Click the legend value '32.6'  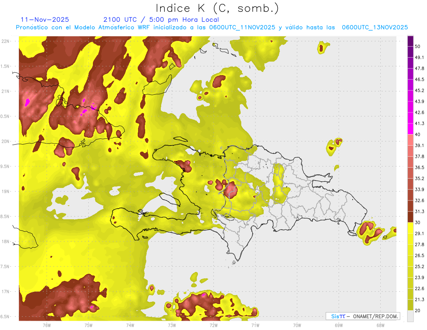click(420, 200)
